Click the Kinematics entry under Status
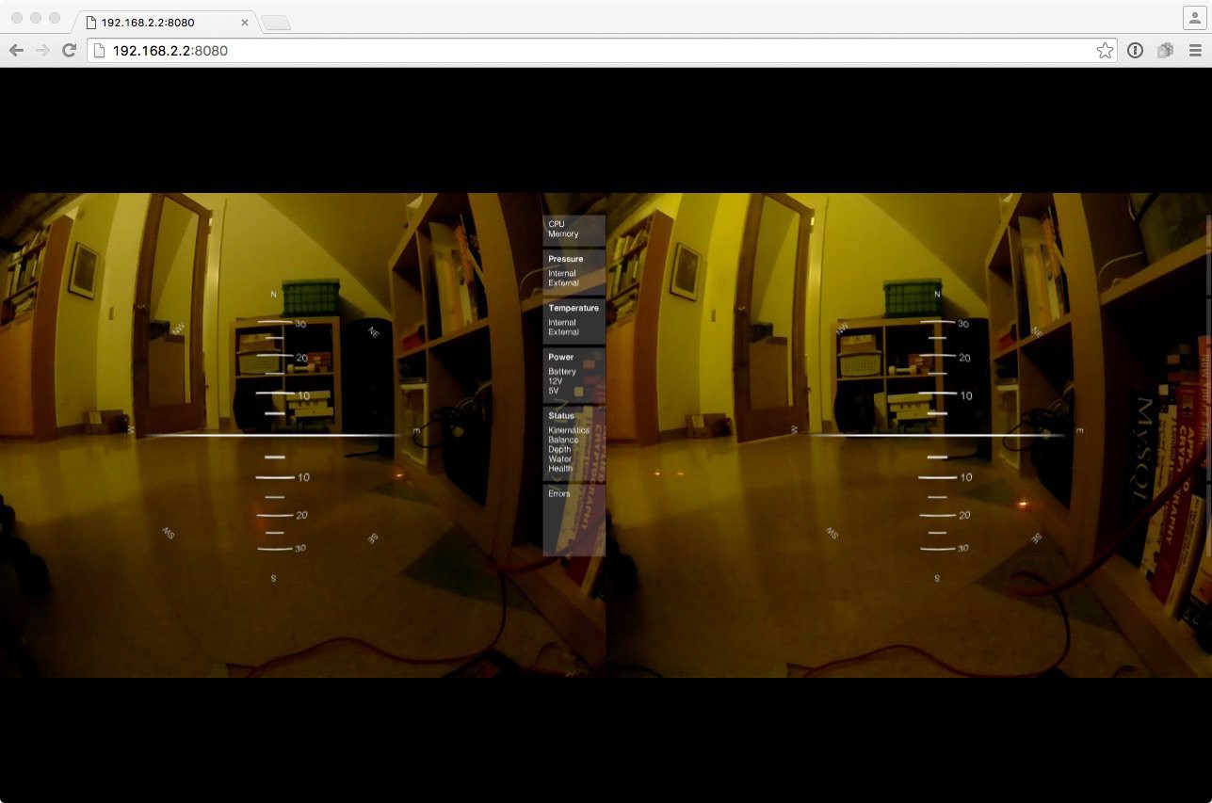Viewport: 1212px width, 803px height. (x=569, y=430)
